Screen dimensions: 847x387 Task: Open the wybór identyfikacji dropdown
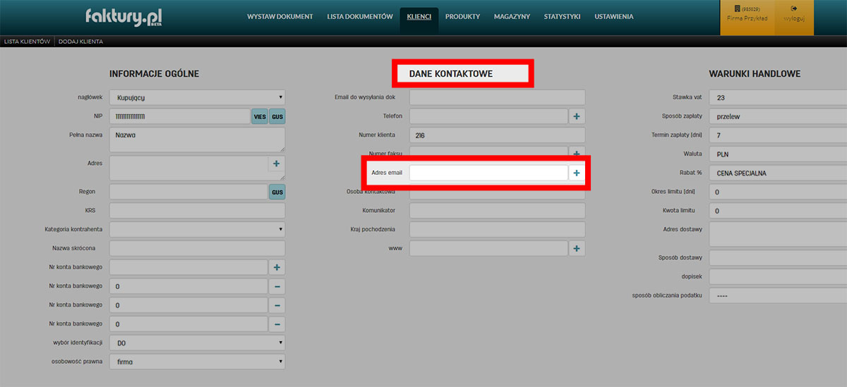(x=198, y=343)
